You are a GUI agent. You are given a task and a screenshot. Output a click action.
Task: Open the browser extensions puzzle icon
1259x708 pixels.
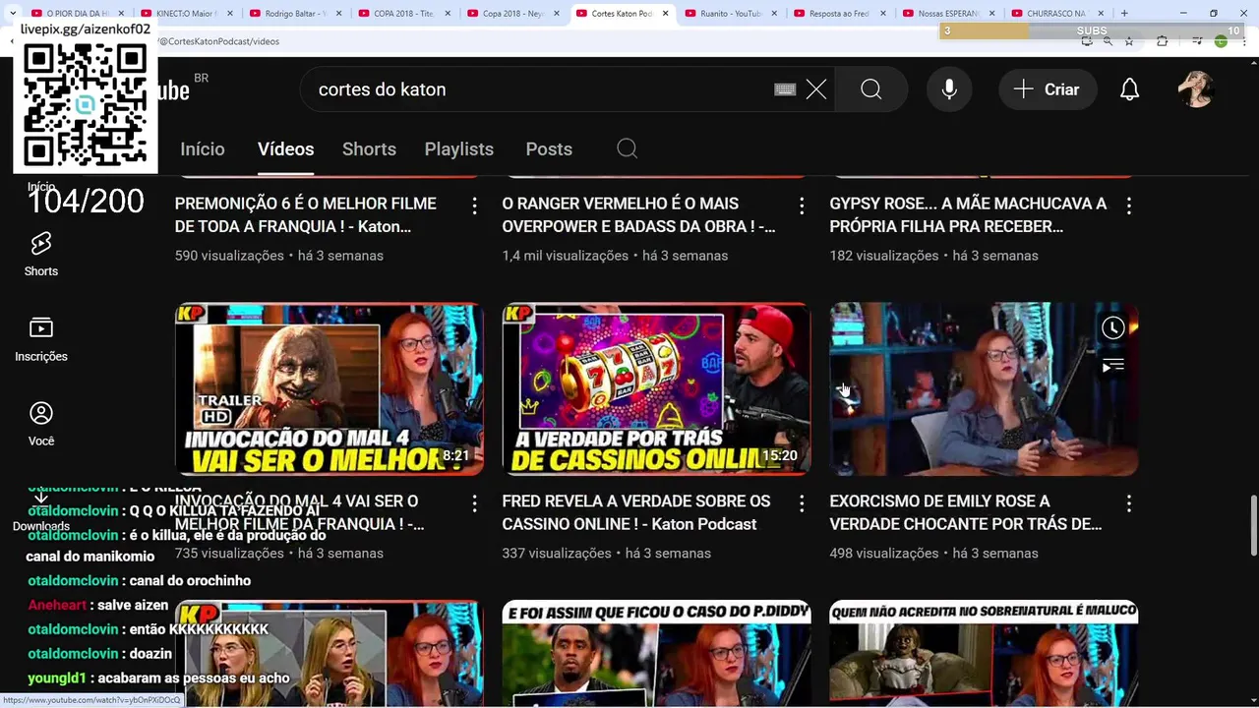pos(1162,41)
